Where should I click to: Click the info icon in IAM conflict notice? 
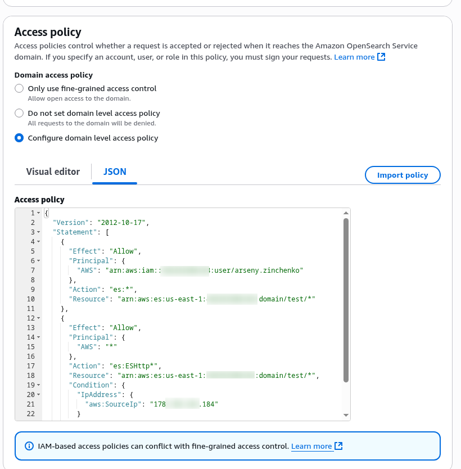(x=29, y=446)
